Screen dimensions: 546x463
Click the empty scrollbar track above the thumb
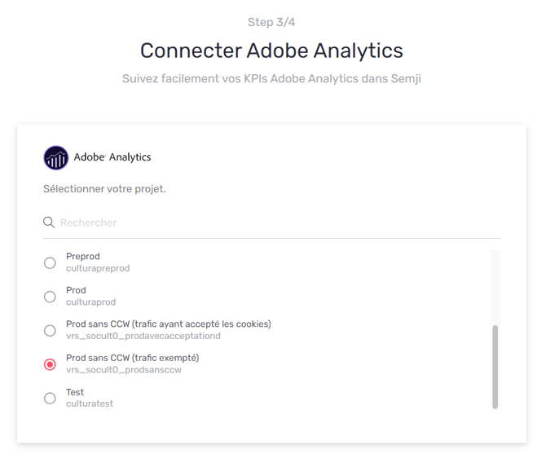click(495, 287)
